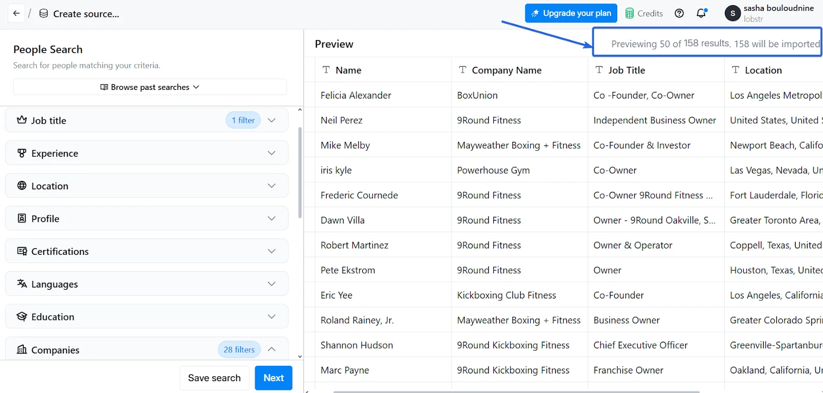The width and height of the screenshot is (823, 393).
Task: Click the Franchise Owner job title cell
Action: 656,370
